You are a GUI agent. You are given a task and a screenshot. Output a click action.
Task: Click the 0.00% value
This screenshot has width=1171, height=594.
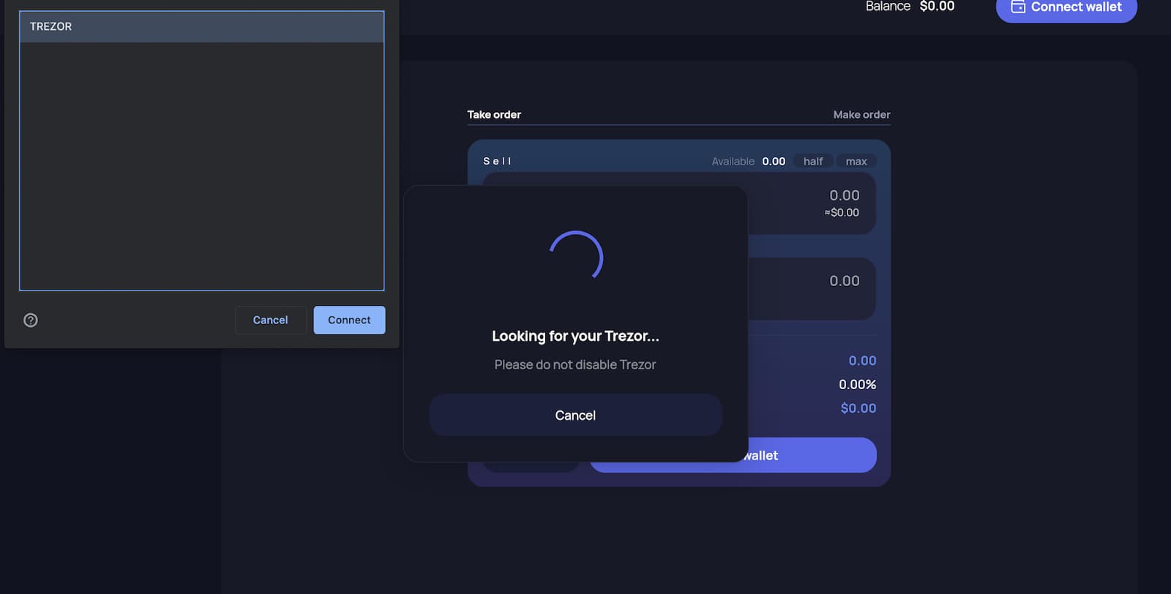pyautogui.click(x=857, y=385)
